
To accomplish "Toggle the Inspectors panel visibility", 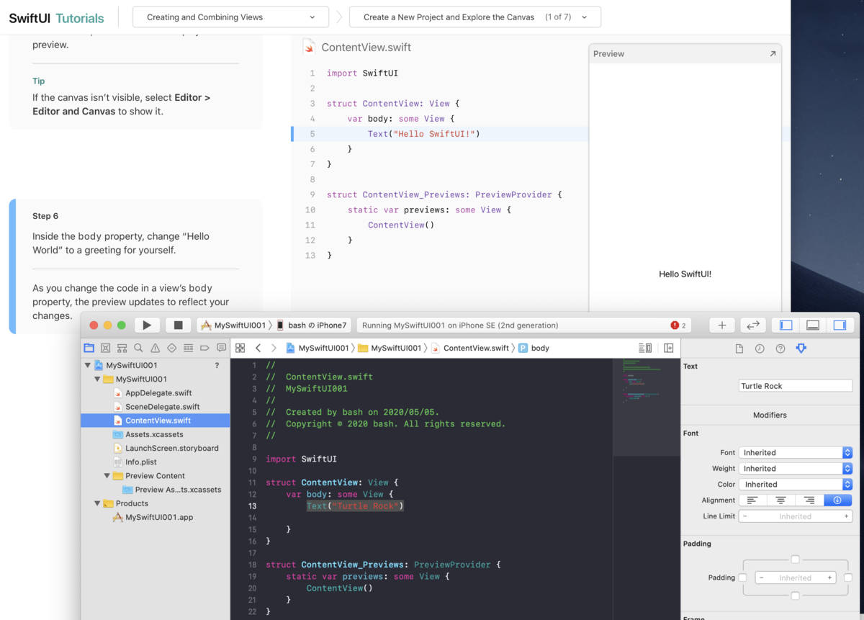I will tap(840, 325).
